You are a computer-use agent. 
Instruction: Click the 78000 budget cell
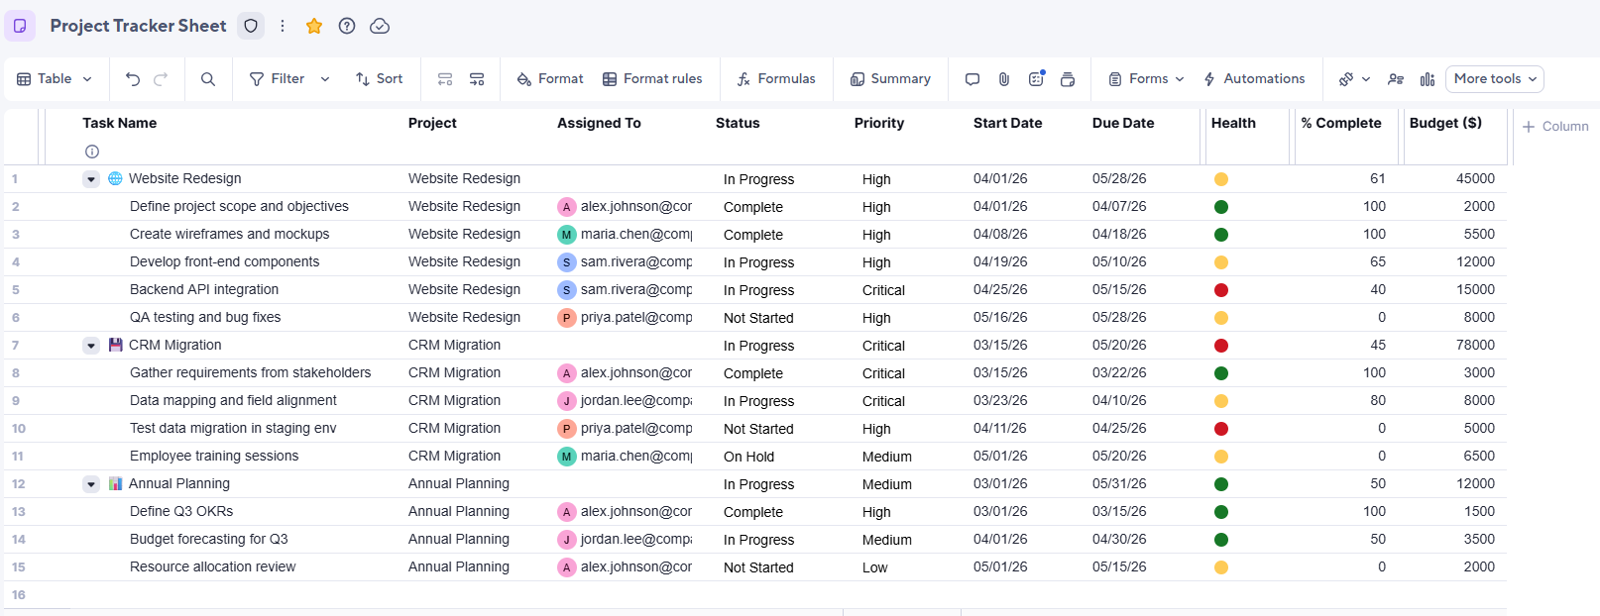coord(1475,345)
